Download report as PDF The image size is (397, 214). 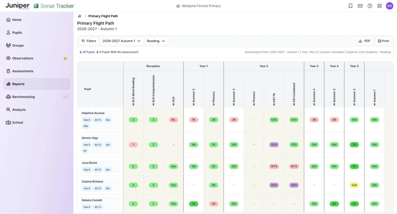point(365,41)
